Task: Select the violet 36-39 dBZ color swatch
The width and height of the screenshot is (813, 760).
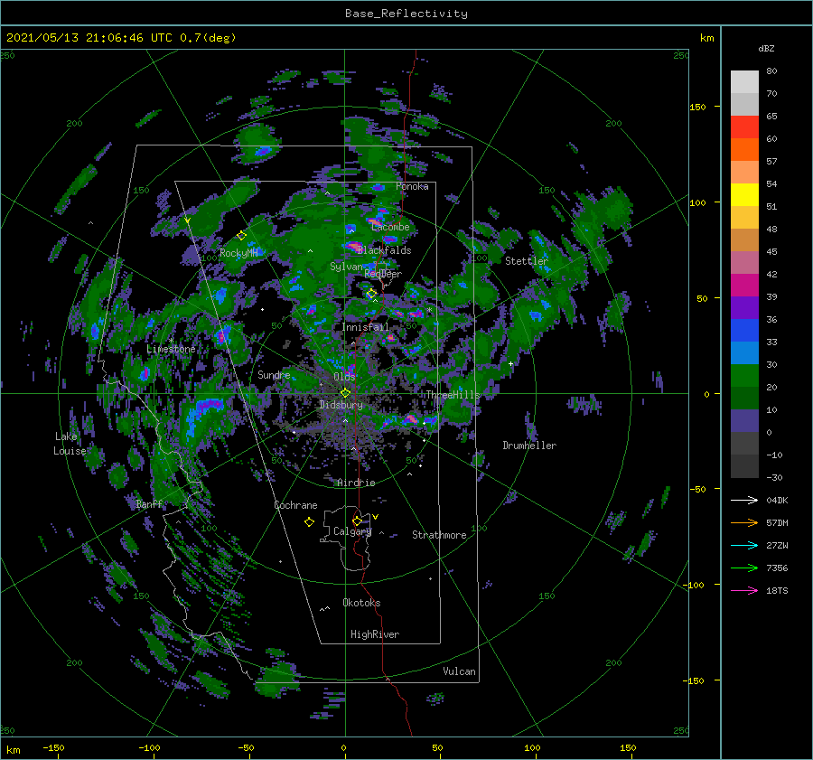Action: coord(744,308)
